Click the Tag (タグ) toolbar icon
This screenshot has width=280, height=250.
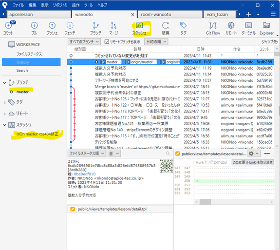coord(183,28)
